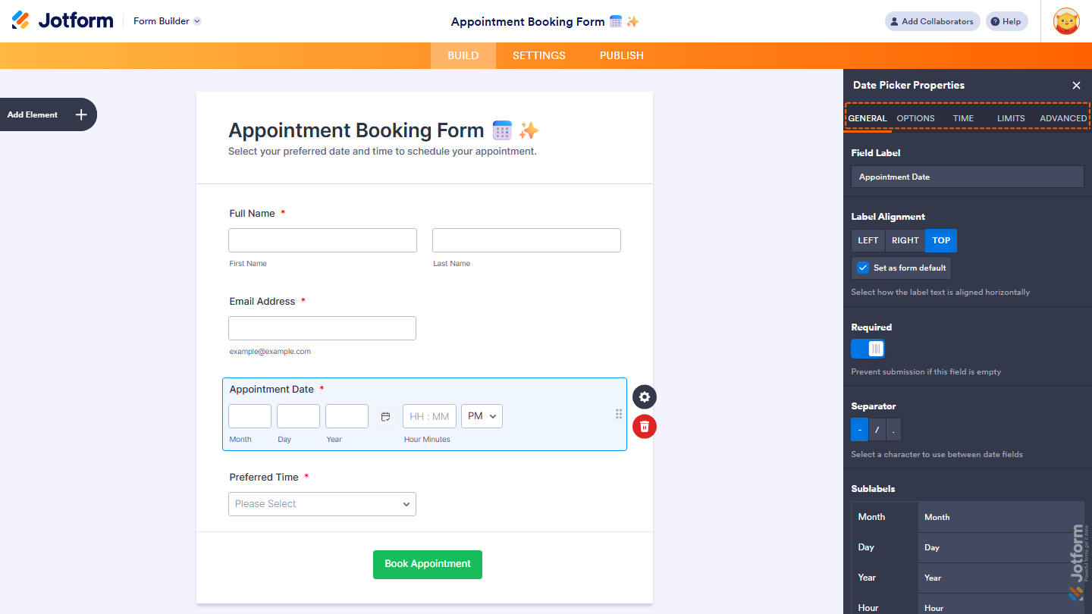Click the Book Appointment button
This screenshot has width=1092, height=614.
pyautogui.click(x=427, y=564)
